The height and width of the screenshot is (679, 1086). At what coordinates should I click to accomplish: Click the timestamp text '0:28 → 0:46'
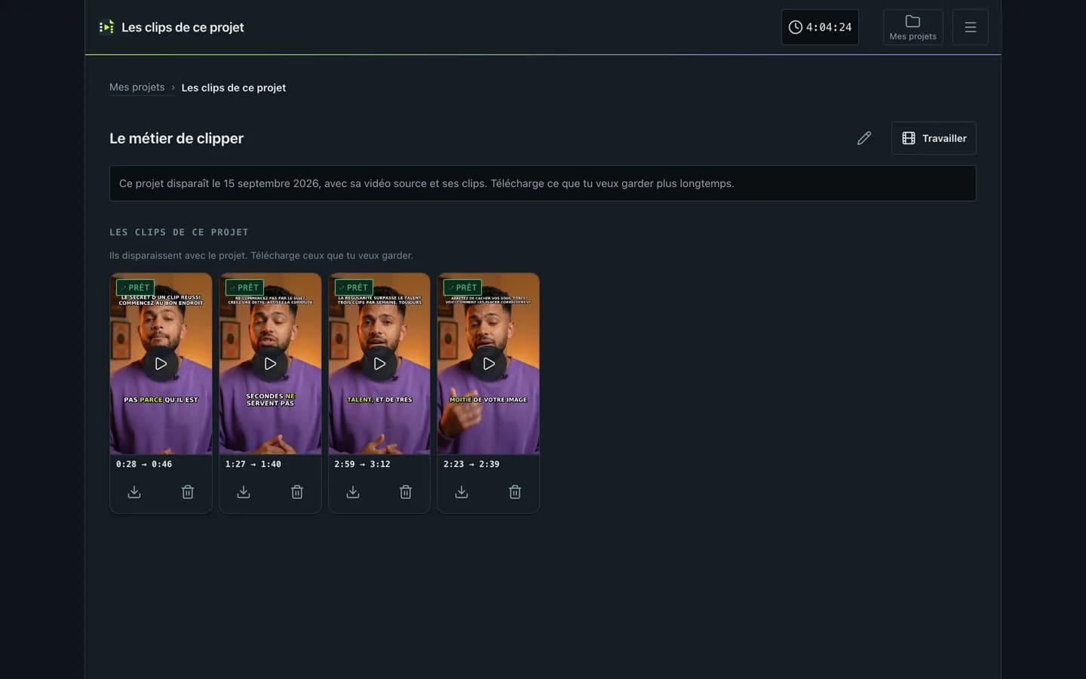pyautogui.click(x=144, y=464)
